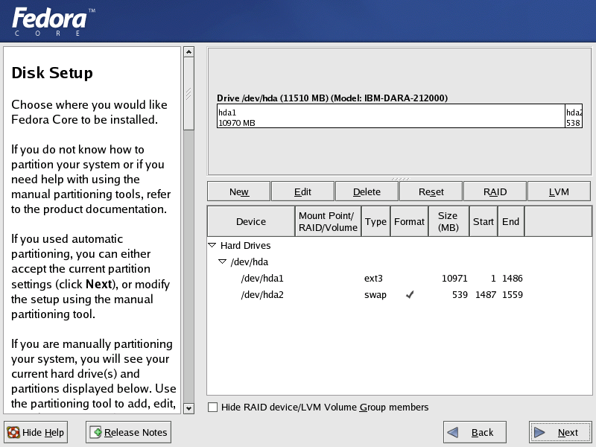Screen dimensions: 596x447
Task: Enable Hide RAID device/LVM Volume Group members
Action: point(213,407)
